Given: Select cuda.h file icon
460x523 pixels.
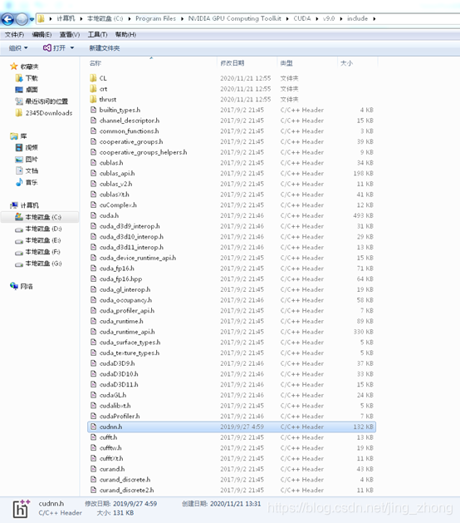Looking at the screenshot, I should [94, 215].
